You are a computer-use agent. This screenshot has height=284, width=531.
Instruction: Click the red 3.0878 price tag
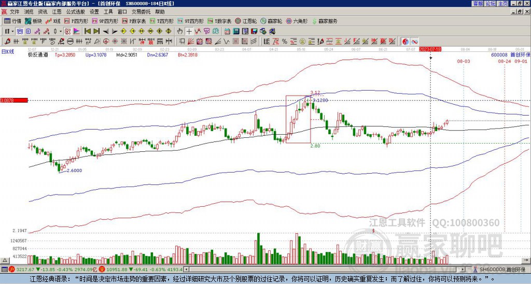[x=14, y=101]
